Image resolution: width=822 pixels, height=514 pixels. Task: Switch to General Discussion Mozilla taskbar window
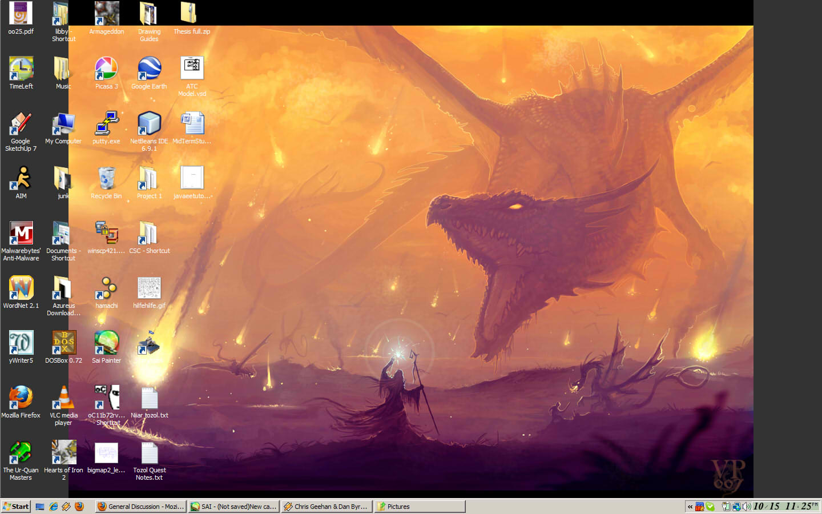pos(140,507)
